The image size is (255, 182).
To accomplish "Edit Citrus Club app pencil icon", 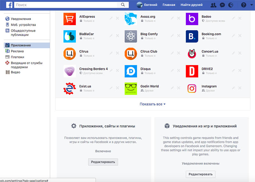I will (172, 53).
